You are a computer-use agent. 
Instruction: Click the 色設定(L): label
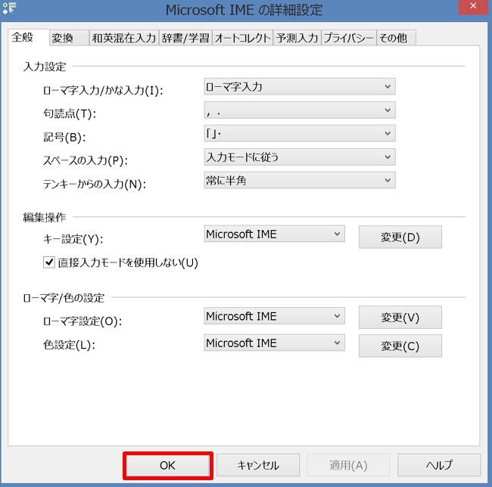point(69,345)
